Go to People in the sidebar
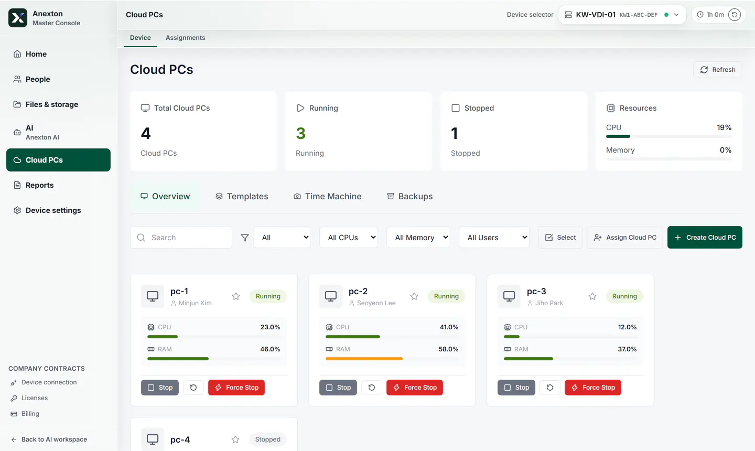The width and height of the screenshot is (755, 451). tap(58, 79)
